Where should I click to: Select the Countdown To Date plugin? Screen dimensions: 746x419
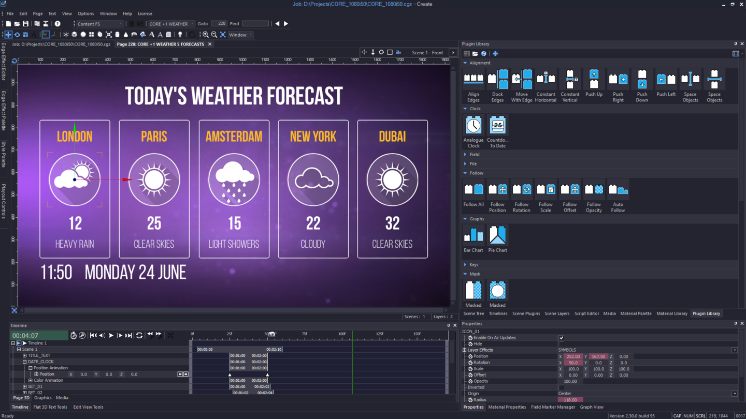tap(497, 125)
